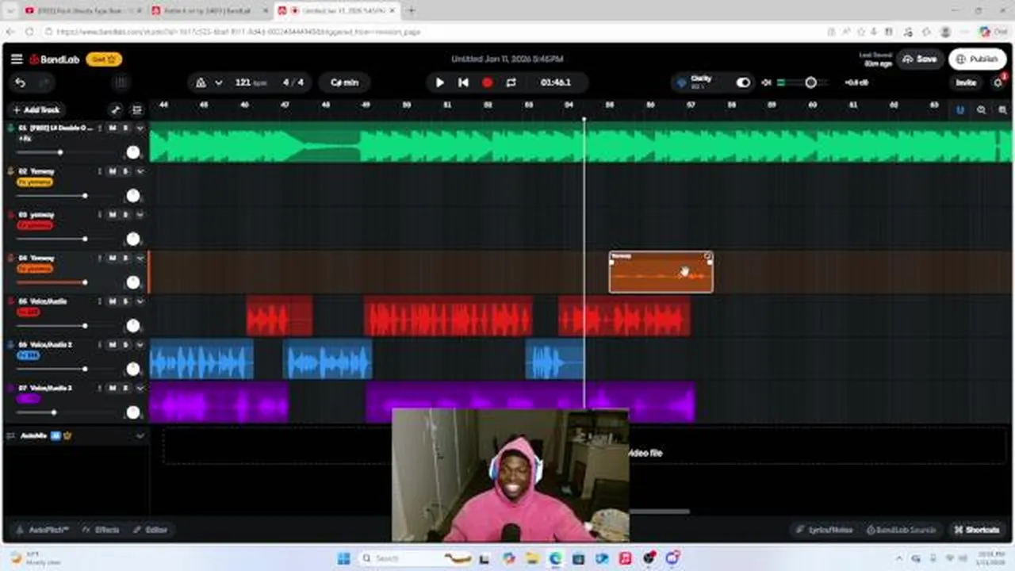Viewport: 1015px width, 571px height.
Task: Click track 01 pan knob
Action: click(133, 152)
